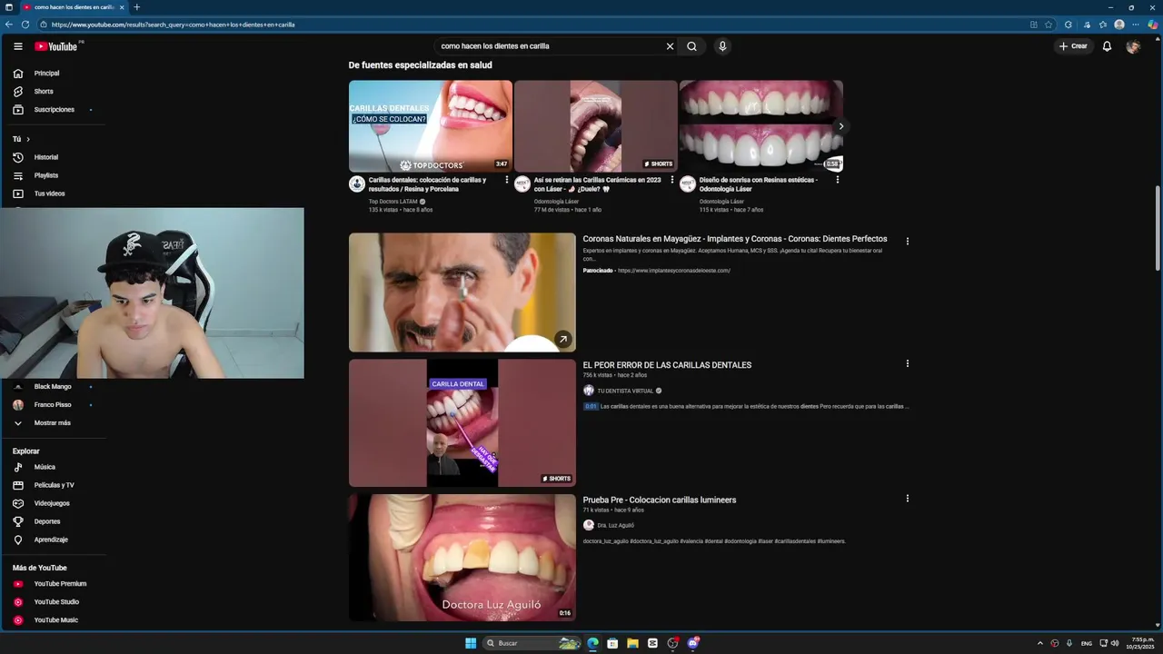Open options for EL PEOR ERROR video
This screenshot has height=654, width=1163.
click(907, 363)
